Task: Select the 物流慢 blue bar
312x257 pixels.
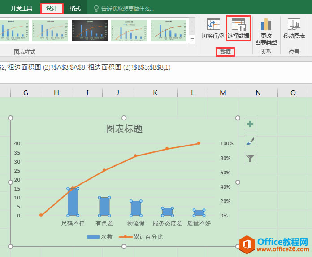Action: coord(136,208)
